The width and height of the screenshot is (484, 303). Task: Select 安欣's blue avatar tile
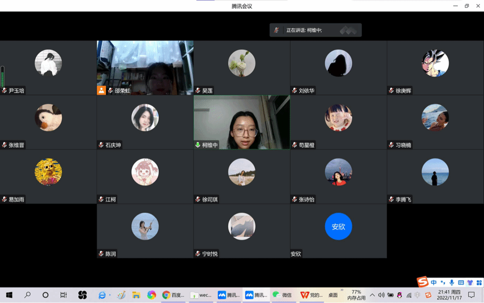point(338,227)
